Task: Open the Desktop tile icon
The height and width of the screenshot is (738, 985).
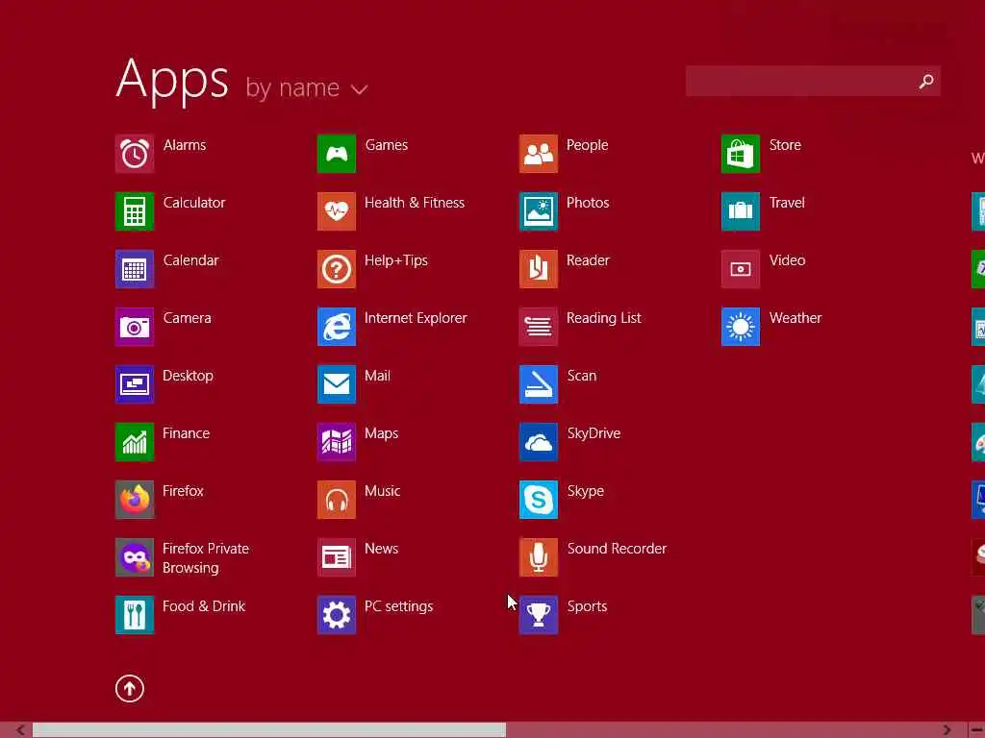Action: coord(135,384)
